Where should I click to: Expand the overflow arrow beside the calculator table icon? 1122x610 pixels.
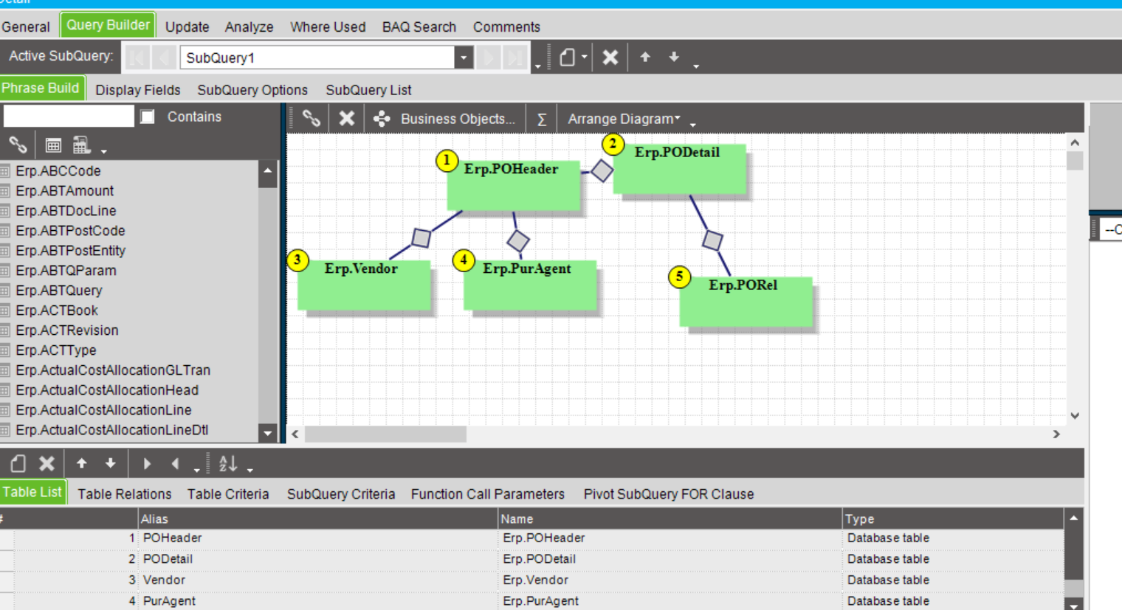point(104,151)
